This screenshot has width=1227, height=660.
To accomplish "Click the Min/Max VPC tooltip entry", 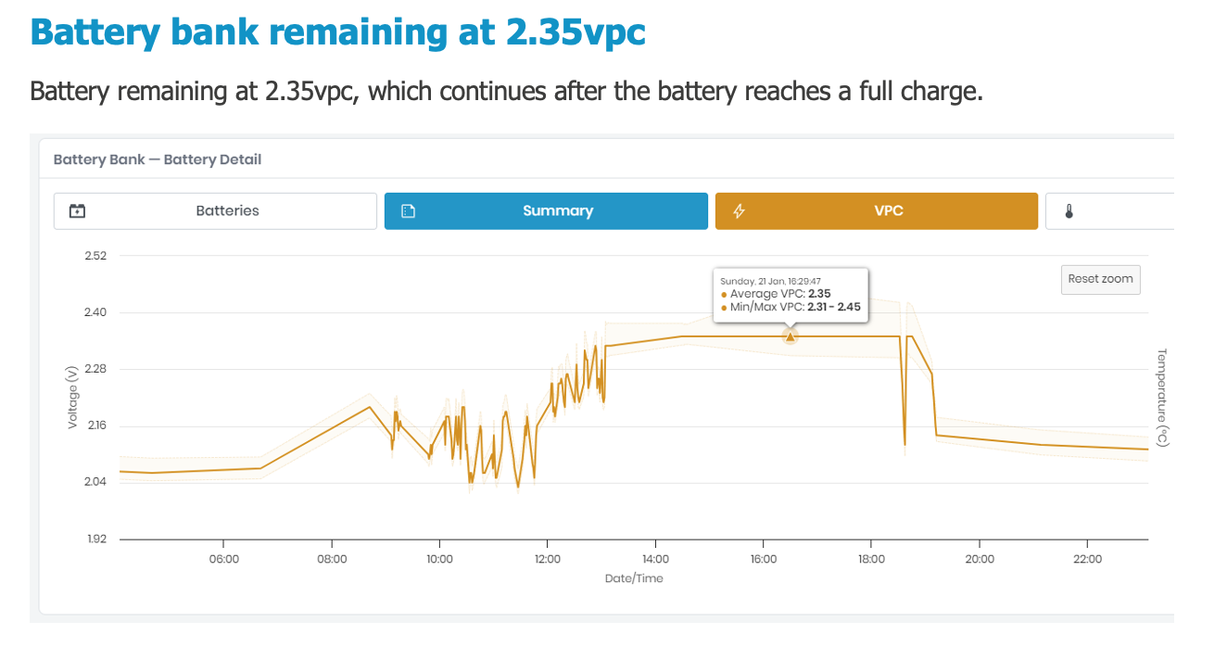I will 794,307.
